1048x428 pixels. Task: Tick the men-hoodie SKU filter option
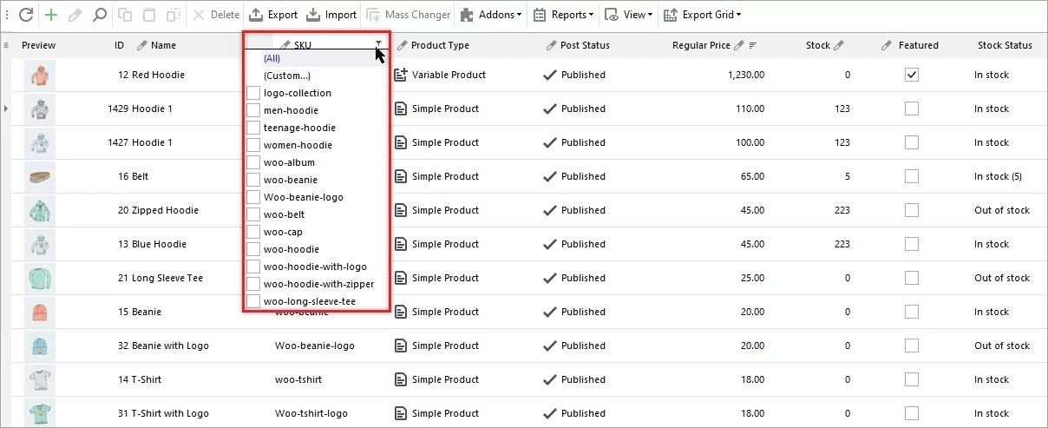[x=253, y=110]
